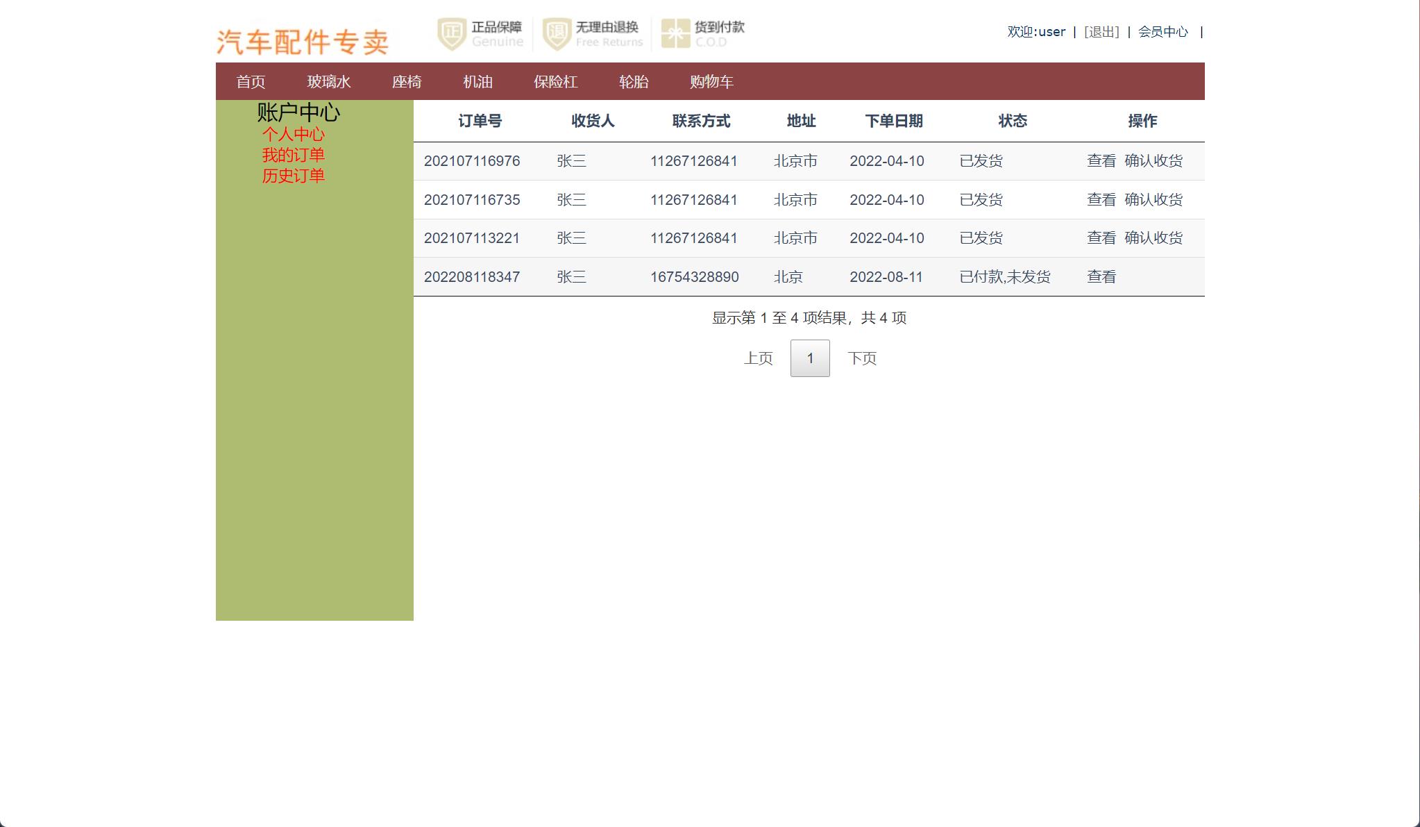Open 历史订单 order history
1420x827 pixels.
294,176
